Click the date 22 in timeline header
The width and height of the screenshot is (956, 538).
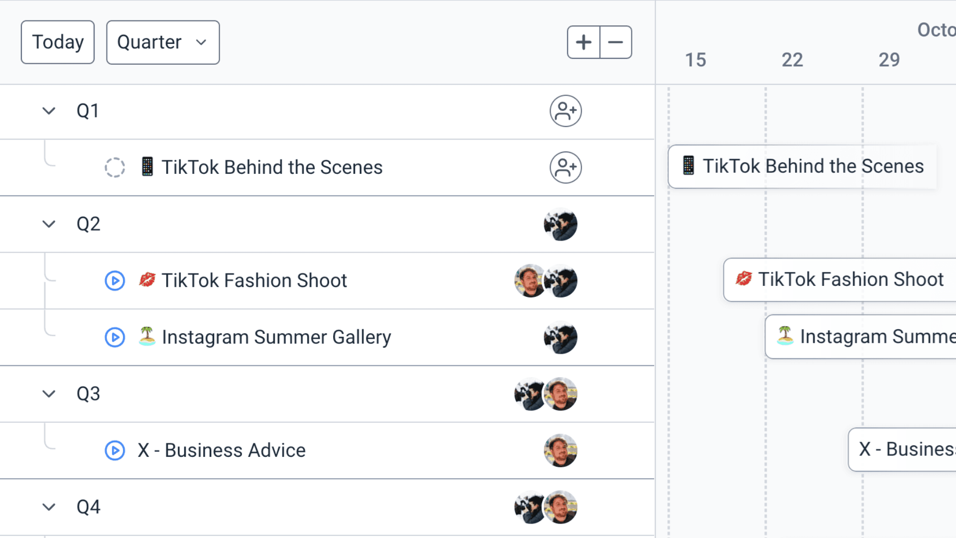click(792, 60)
